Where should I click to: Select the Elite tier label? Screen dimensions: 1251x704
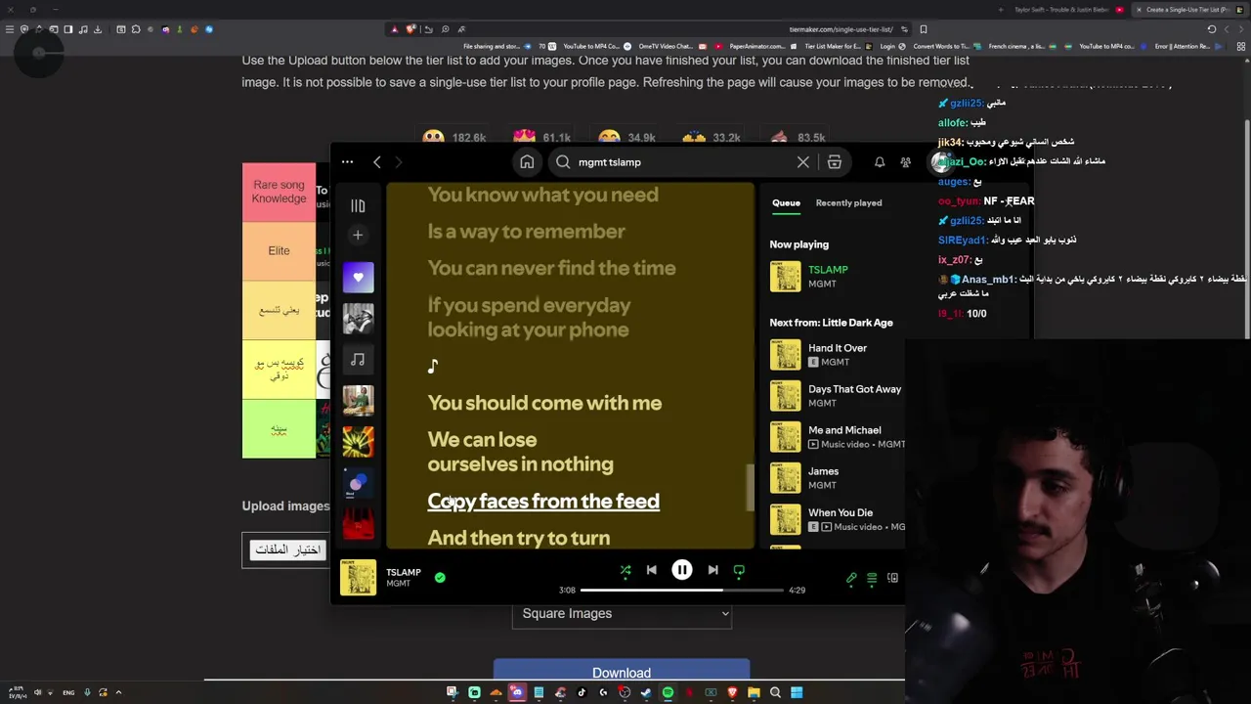(279, 251)
